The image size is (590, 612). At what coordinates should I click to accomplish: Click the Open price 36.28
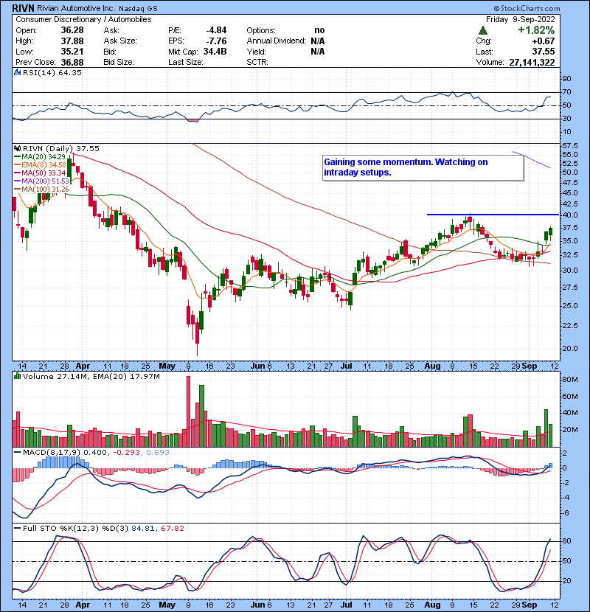coord(72,30)
